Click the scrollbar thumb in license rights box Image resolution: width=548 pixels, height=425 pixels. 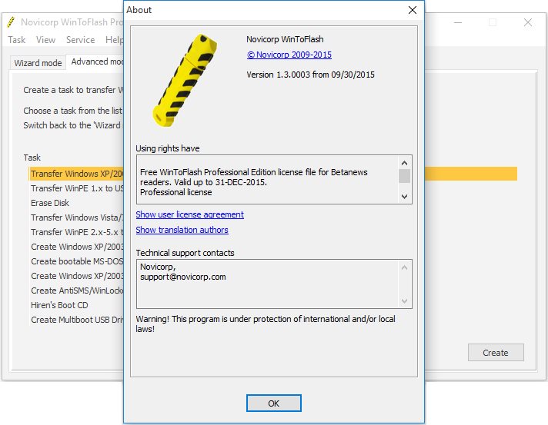tap(404, 176)
